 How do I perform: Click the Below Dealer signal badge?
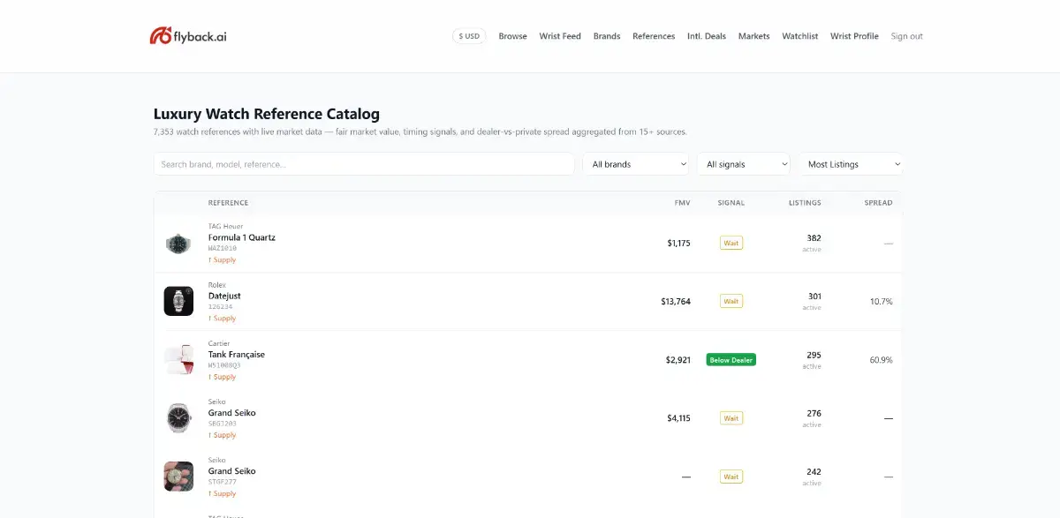[x=731, y=360]
